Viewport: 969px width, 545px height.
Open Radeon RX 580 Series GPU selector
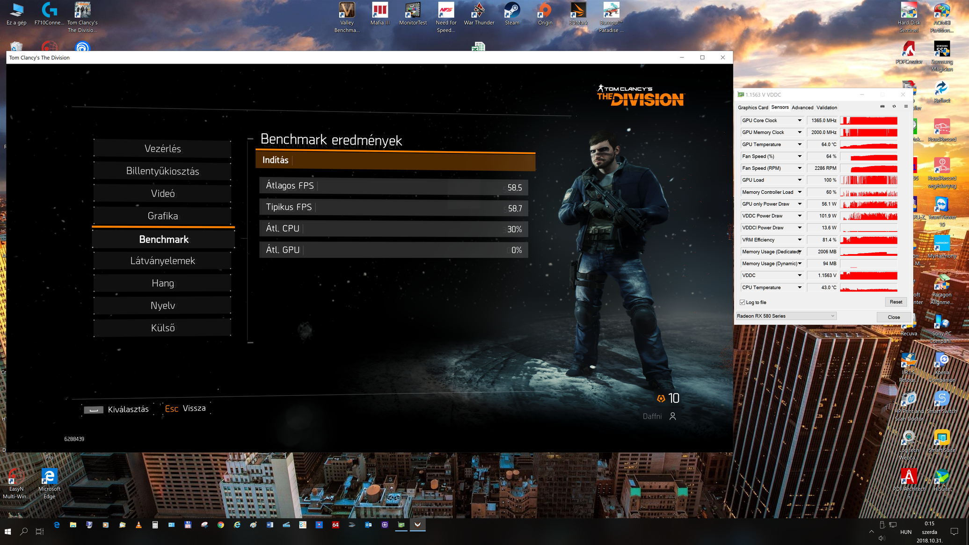coord(786,316)
